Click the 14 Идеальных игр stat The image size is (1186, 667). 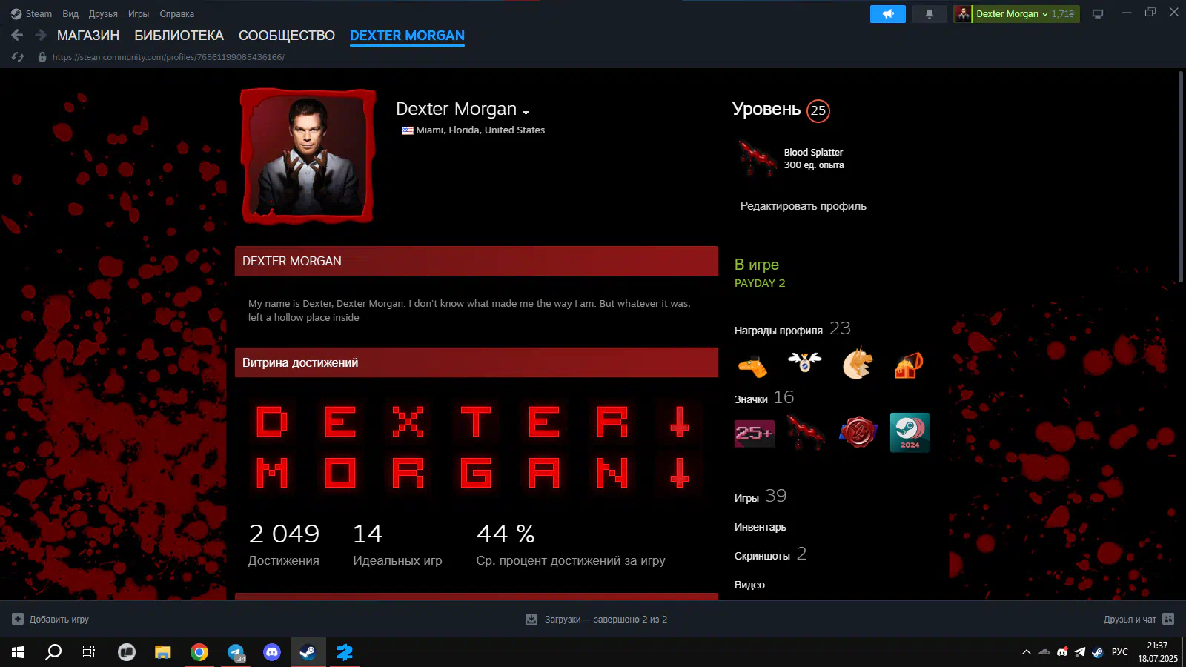[x=397, y=545]
